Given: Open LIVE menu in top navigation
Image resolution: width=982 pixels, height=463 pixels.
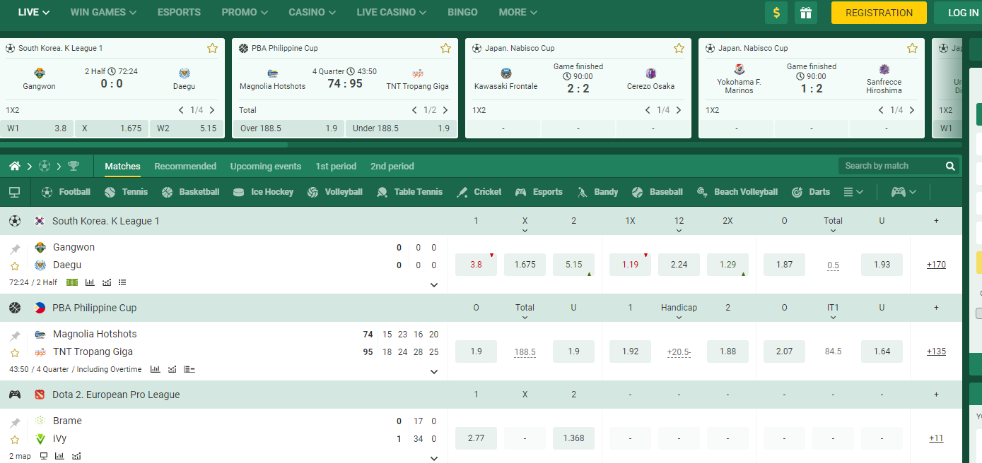Looking at the screenshot, I should [34, 12].
